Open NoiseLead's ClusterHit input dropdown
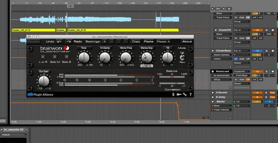Viewport: 278px width, 143px height. coord(242,71)
